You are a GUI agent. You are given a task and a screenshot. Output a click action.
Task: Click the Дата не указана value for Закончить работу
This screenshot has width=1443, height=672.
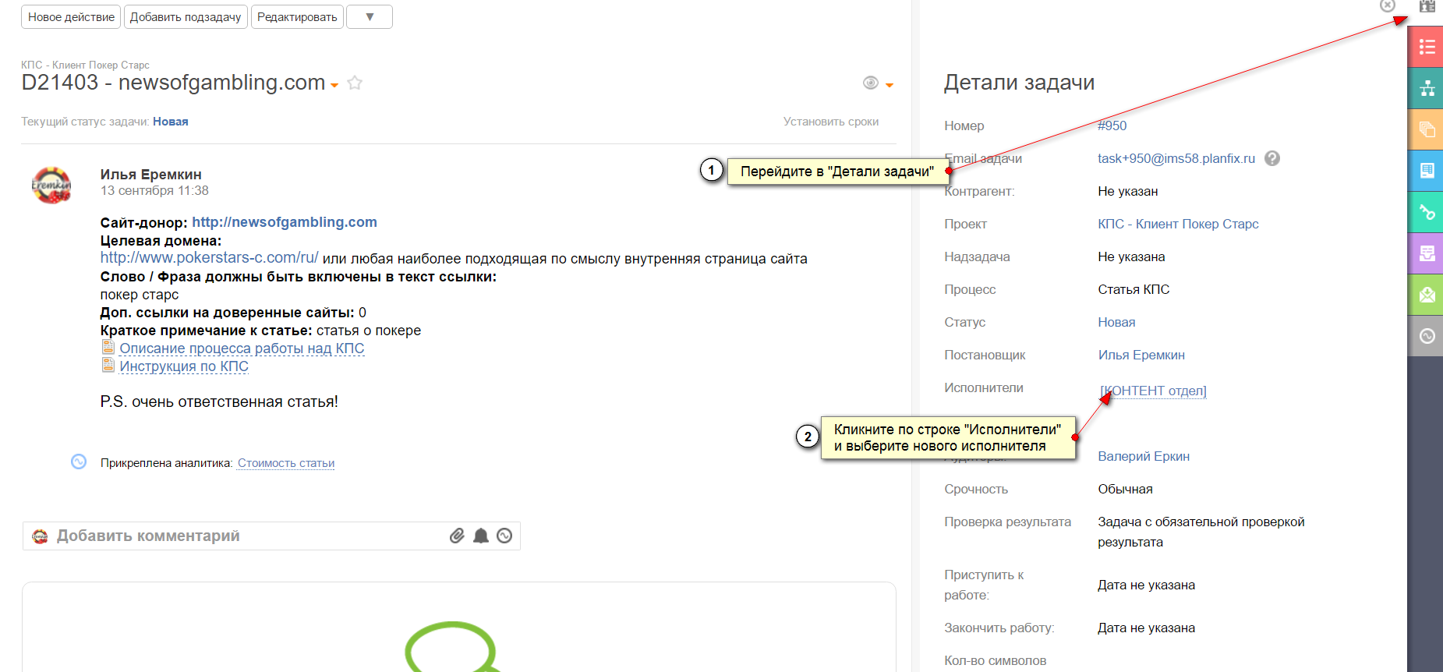click(1146, 628)
